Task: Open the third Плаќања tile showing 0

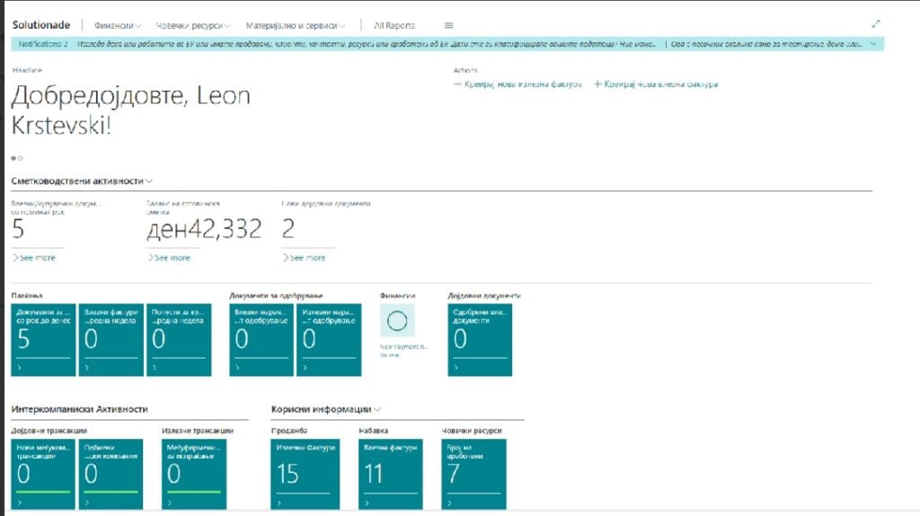Action: pyautogui.click(x=179, y=340)
